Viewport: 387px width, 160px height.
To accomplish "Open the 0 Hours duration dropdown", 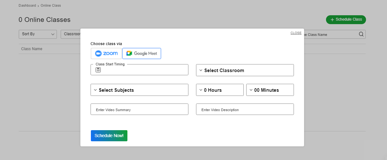I will tap(220, 90).
